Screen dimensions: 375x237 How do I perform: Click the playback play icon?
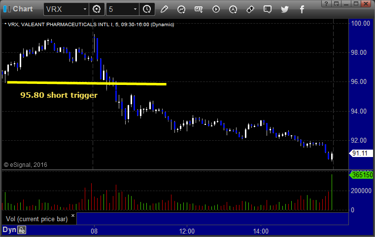(216, 9)
